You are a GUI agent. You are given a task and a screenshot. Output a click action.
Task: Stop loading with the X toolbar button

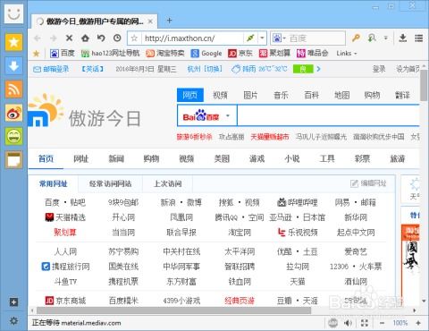coord(69,38)
